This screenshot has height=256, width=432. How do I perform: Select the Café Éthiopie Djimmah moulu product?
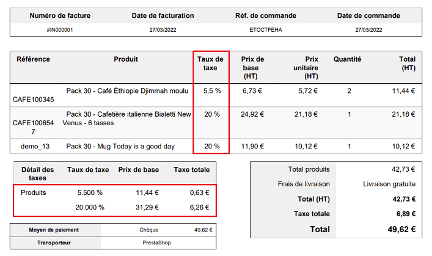click(127, 91)
